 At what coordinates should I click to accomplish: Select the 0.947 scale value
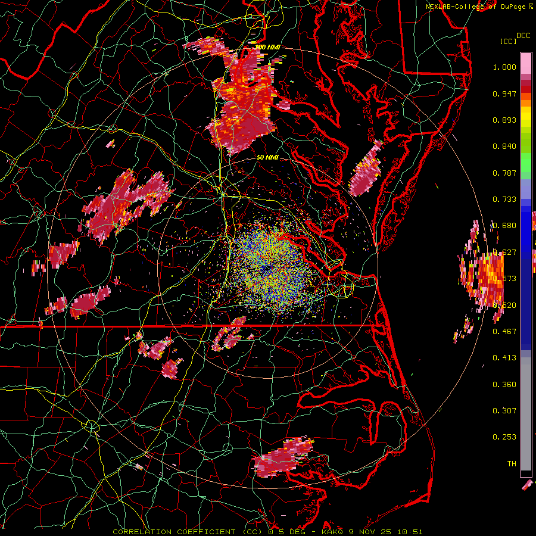point(504,94)
